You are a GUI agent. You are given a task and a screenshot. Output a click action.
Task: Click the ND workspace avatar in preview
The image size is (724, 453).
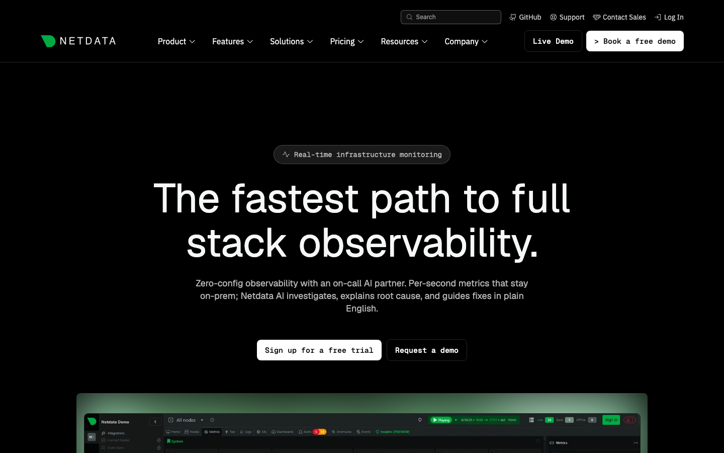pos(92,437)
